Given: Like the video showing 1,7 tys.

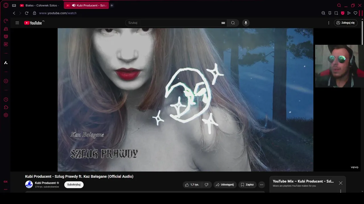Looking at the screenshot, I should 192,185.
